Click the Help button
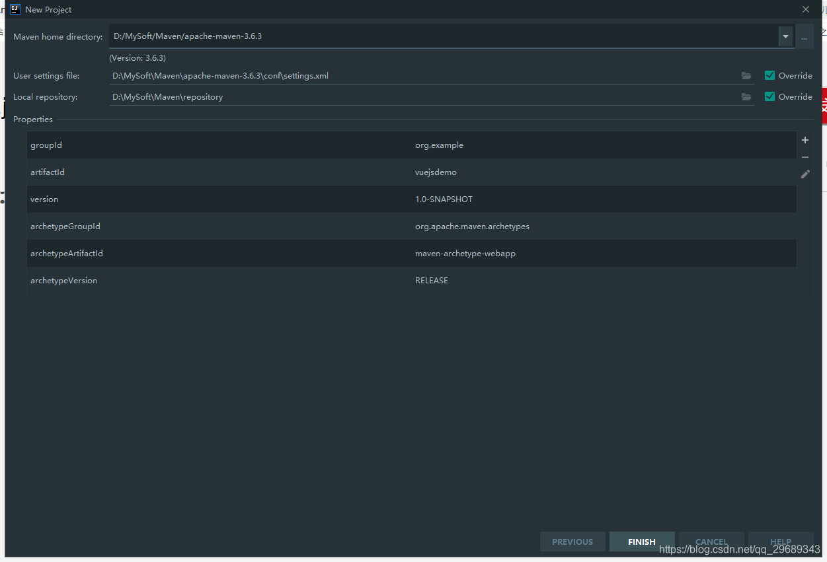Image resolution: width=827 pixels, height=562 pixels. [x=781, y=542]
